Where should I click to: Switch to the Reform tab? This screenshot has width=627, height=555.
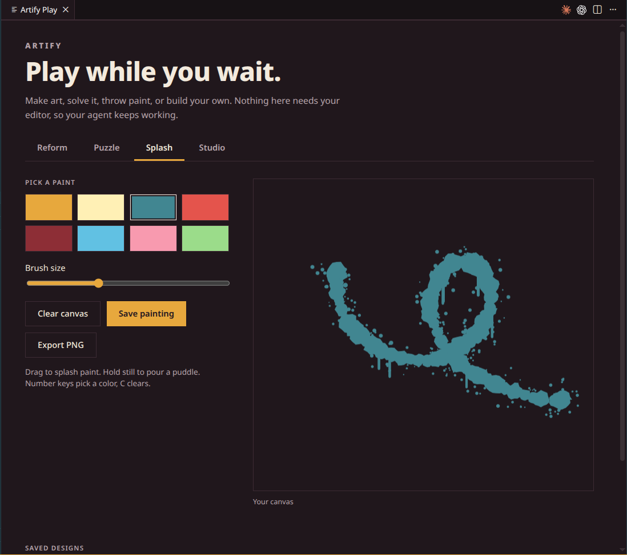click(x=52, y=147)
